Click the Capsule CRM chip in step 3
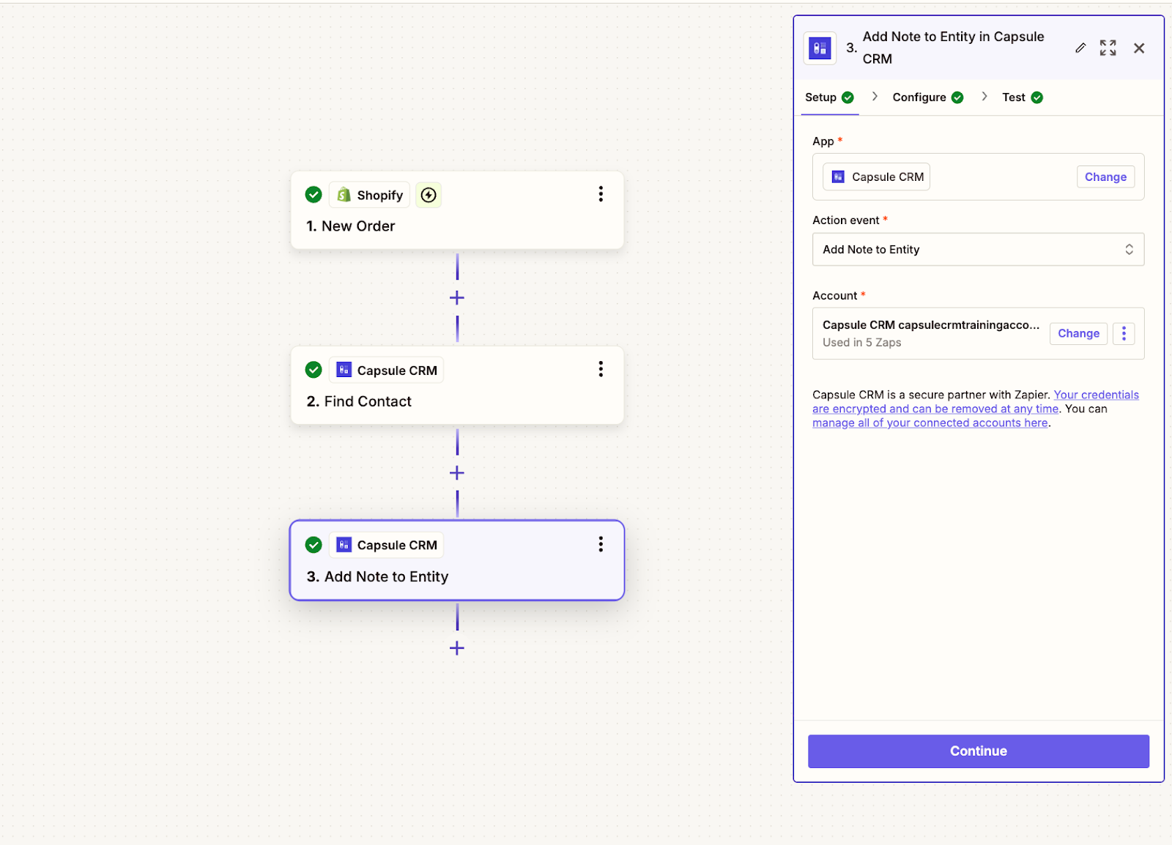 387,545
